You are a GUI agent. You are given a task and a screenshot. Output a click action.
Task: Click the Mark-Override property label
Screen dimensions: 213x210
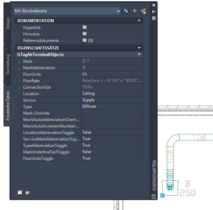36,113
